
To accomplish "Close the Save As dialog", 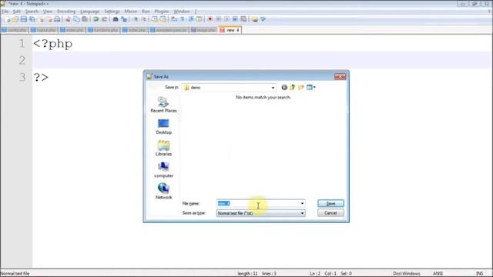I will pyautogui.click(x=340, y=77).
